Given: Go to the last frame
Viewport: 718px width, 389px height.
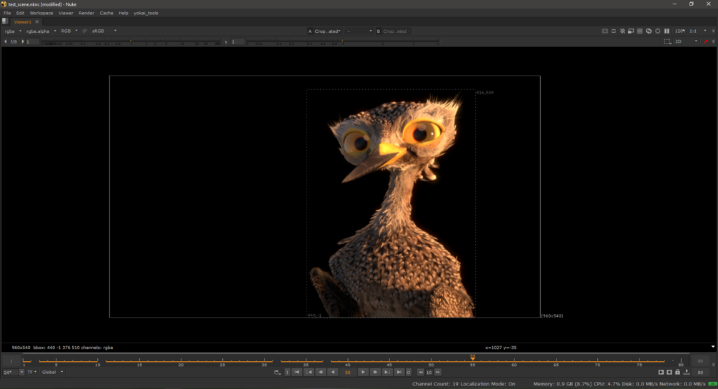Looking at the screenshot, I should click(x=399, y=372).
